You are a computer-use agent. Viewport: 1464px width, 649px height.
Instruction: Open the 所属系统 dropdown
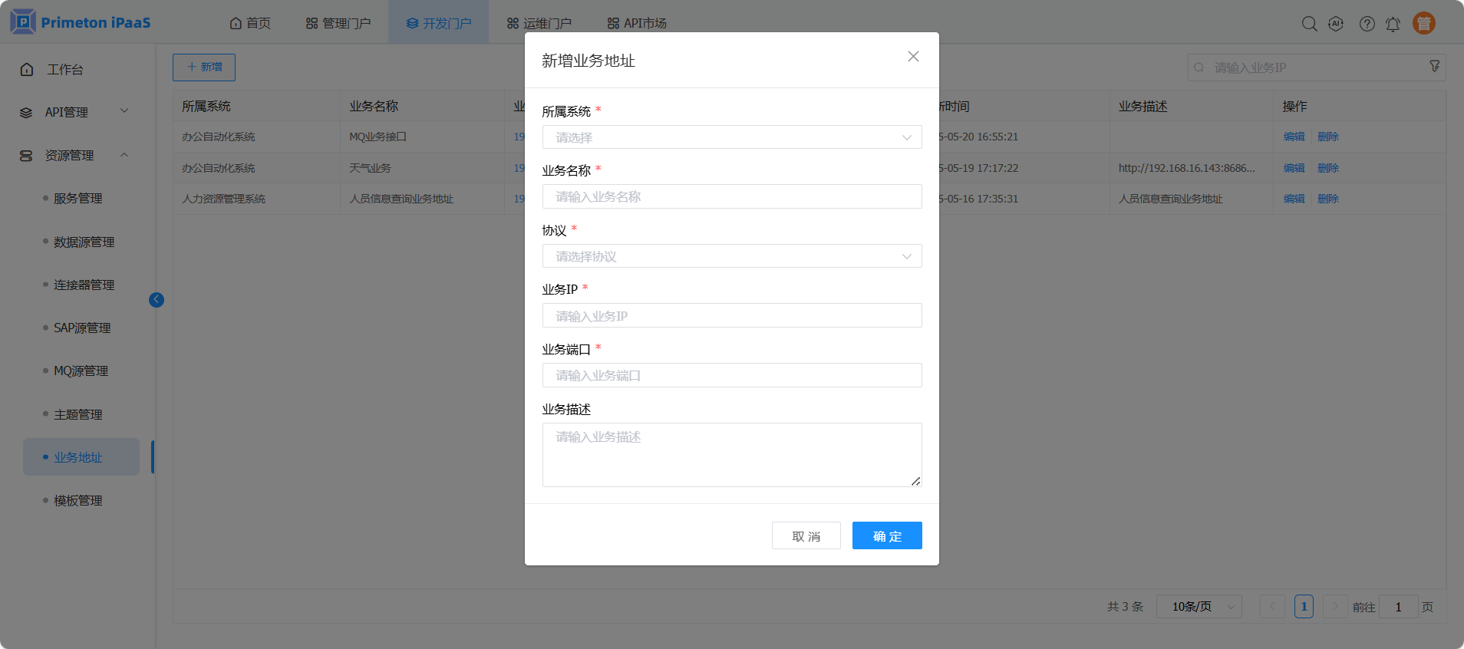[731, 137]
